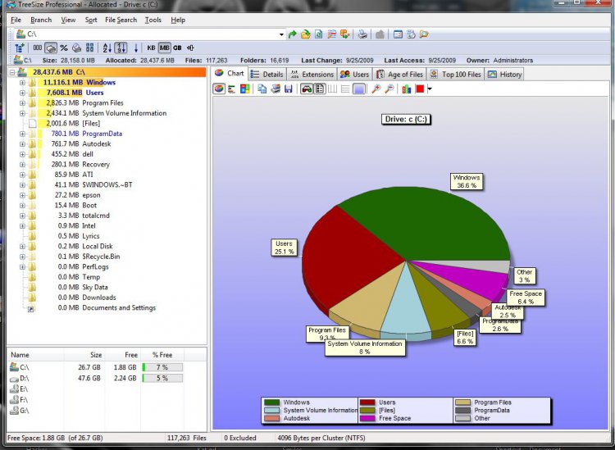Click the red color swatch in chart toolbar
This screenshot has width=615, height=450.
click(x=420, y=89)
